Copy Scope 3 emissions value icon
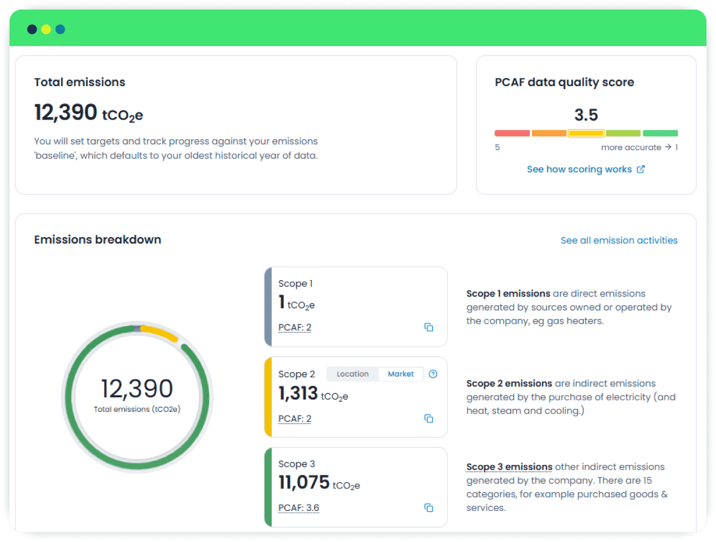This screenshot has width=716, height=542. click(x=429, y=507)
